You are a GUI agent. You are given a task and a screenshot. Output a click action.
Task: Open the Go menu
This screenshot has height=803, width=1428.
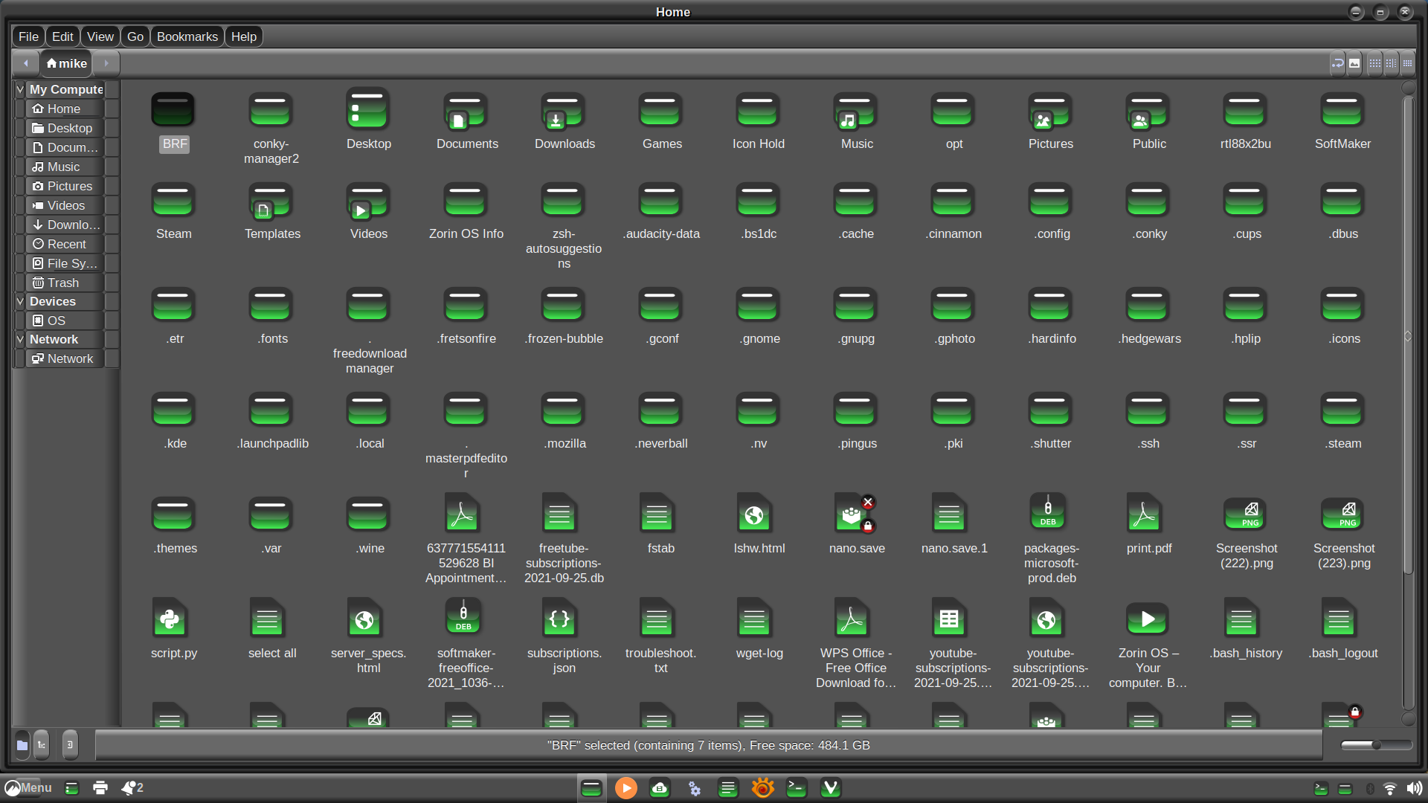(x=135, y=36)
